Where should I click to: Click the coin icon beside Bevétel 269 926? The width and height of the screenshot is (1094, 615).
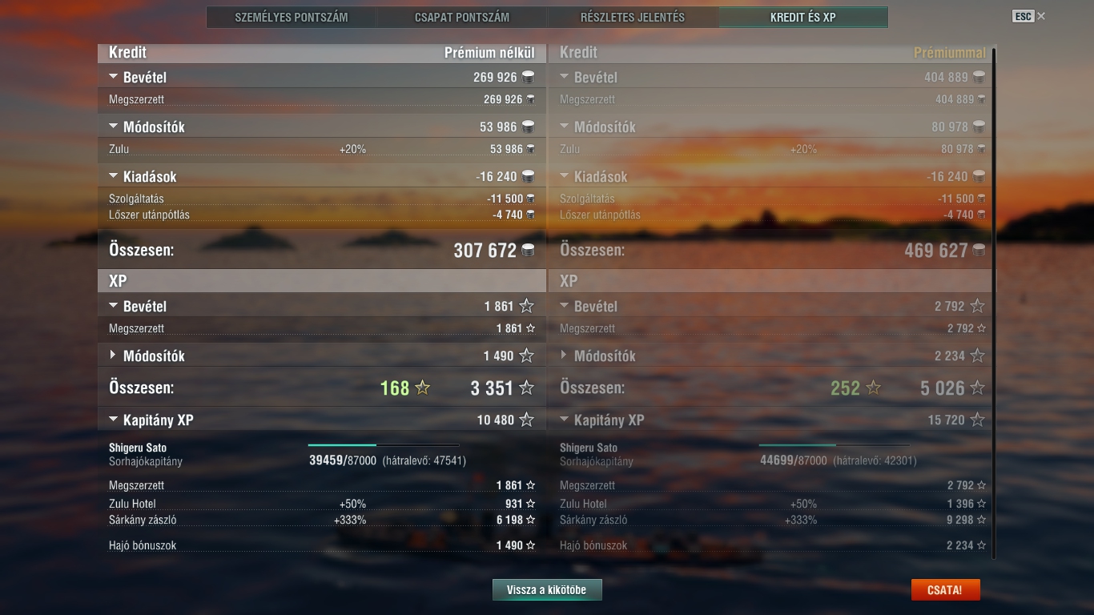[528, 78]
